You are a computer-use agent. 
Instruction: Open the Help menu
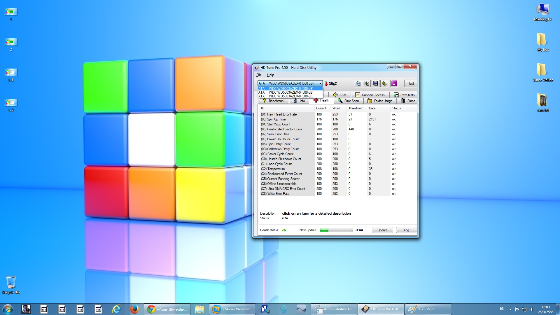pos(270,75)
